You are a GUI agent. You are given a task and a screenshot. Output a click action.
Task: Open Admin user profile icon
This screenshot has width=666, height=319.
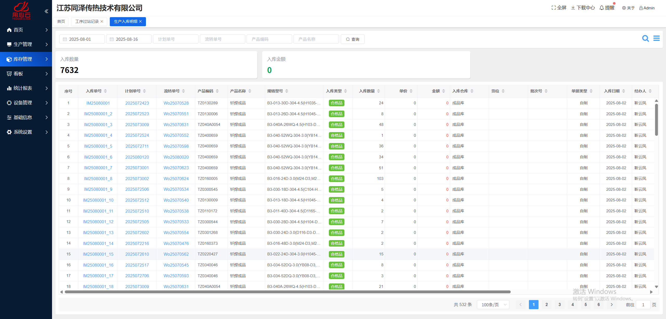click(641, 8)
